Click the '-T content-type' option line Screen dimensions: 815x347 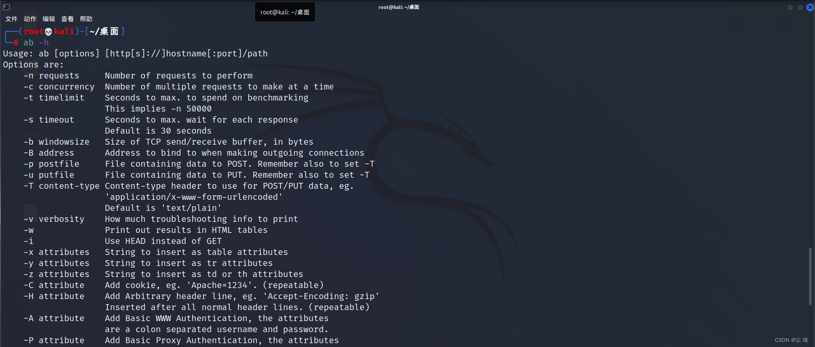point(189,186)
